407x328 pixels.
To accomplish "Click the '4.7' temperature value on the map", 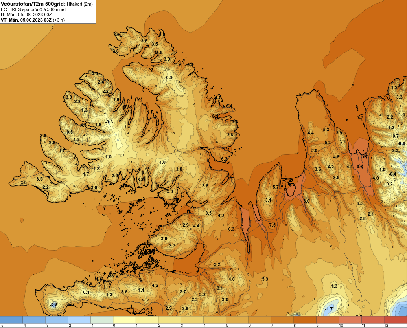I will [217, 98].
